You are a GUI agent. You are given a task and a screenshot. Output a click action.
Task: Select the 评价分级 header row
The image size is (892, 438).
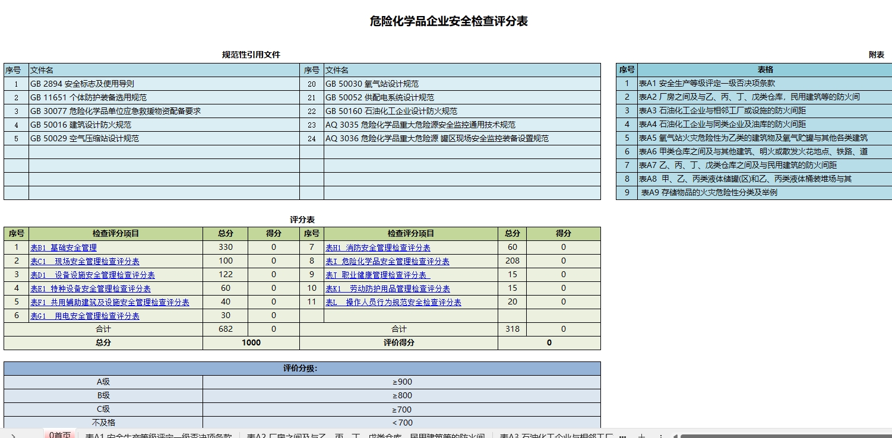click(302, 369)
